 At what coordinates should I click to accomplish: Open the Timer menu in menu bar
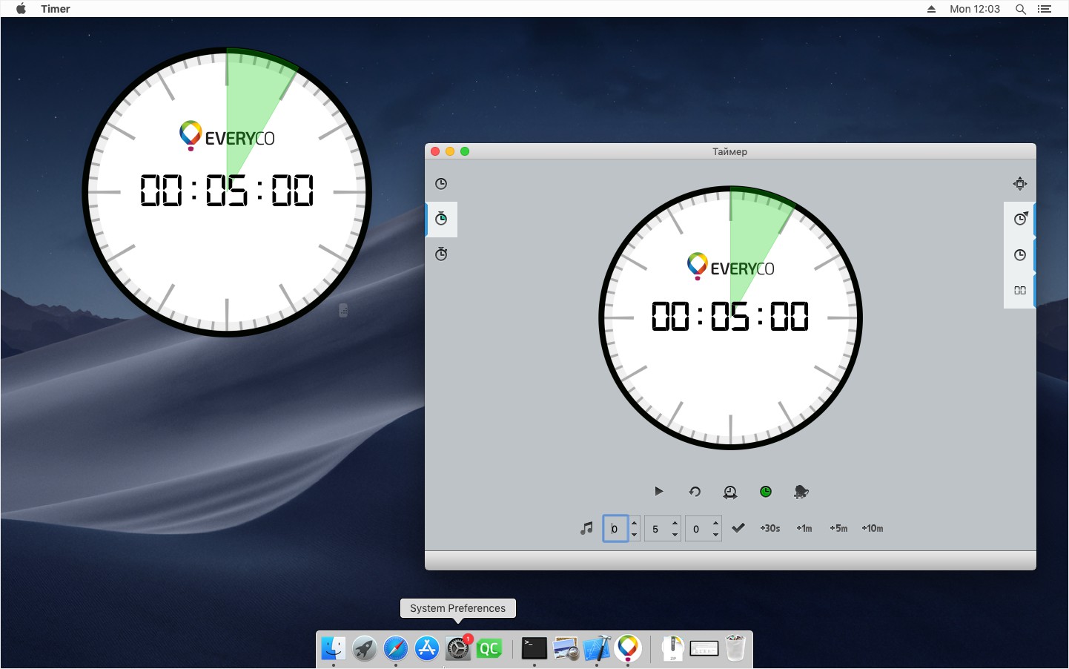56,9
